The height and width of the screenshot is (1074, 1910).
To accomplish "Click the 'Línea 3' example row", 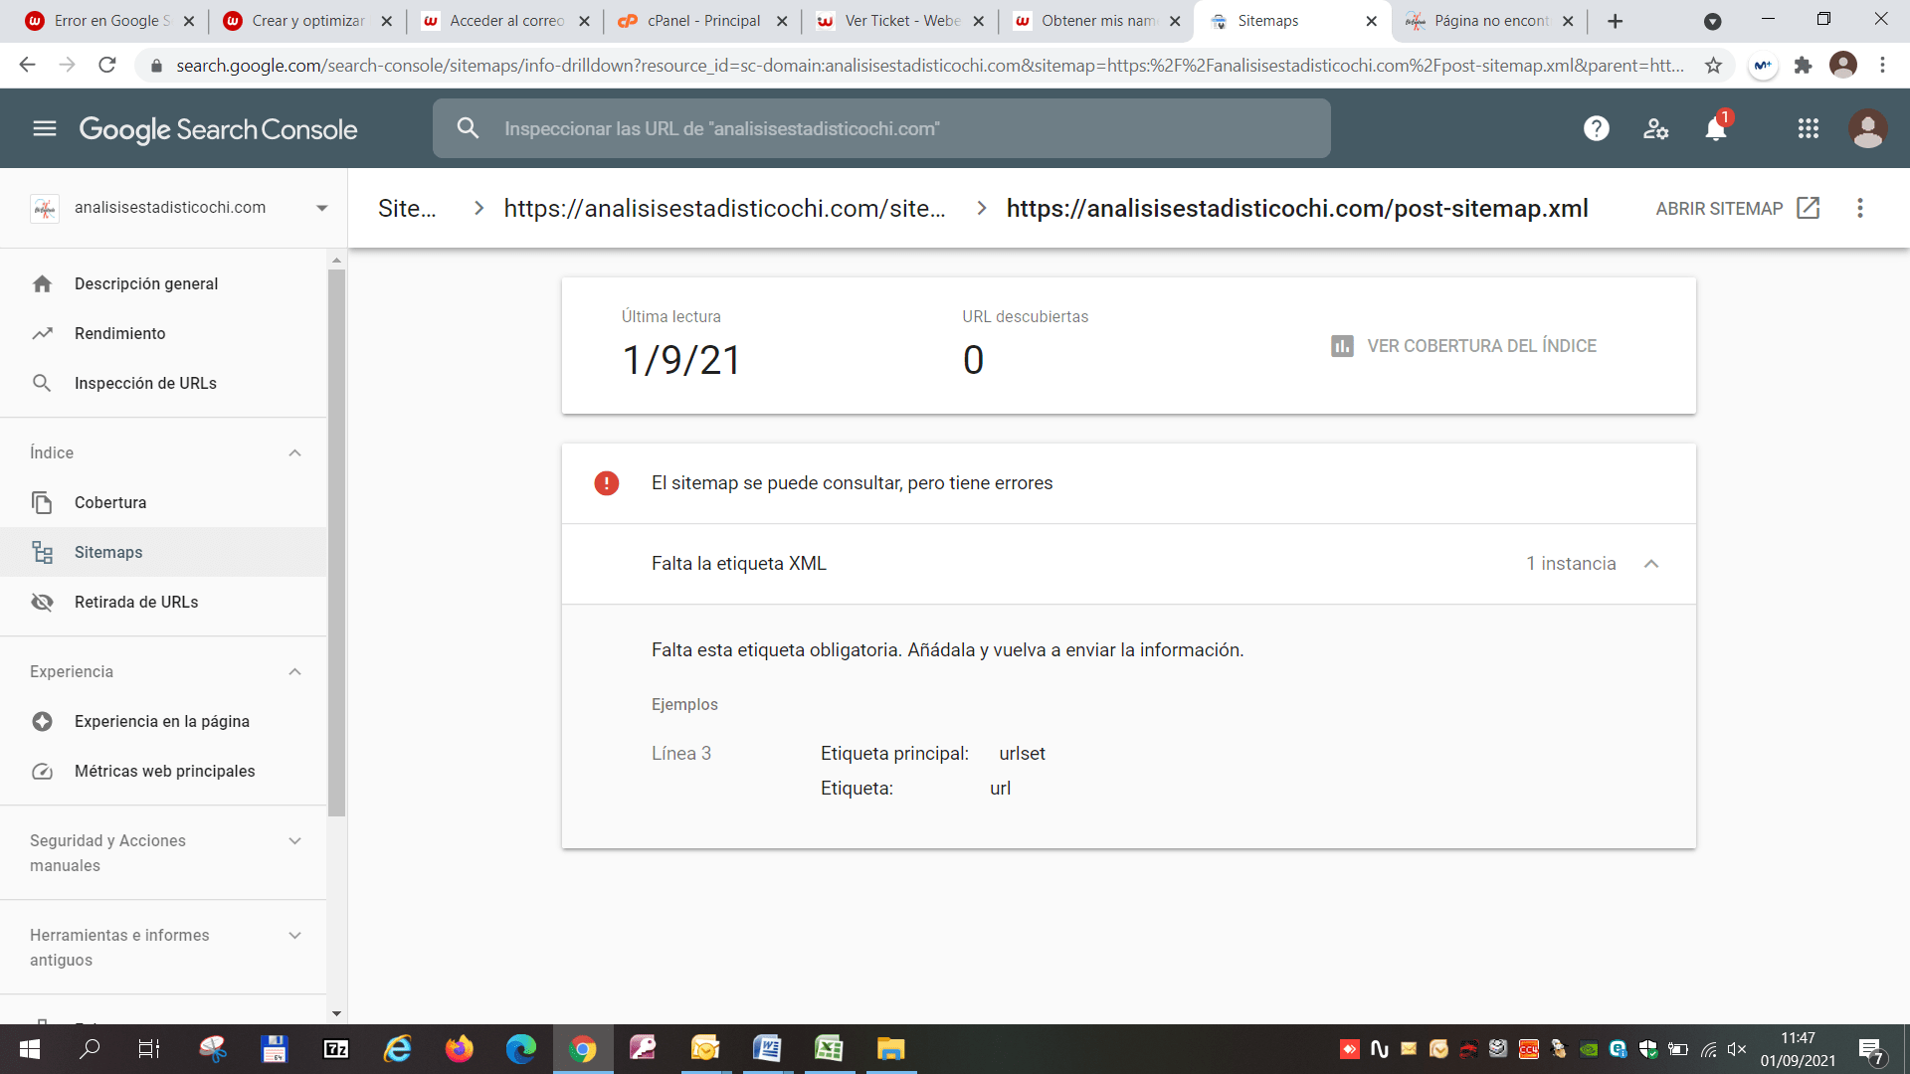I will [x=681, y=754].
